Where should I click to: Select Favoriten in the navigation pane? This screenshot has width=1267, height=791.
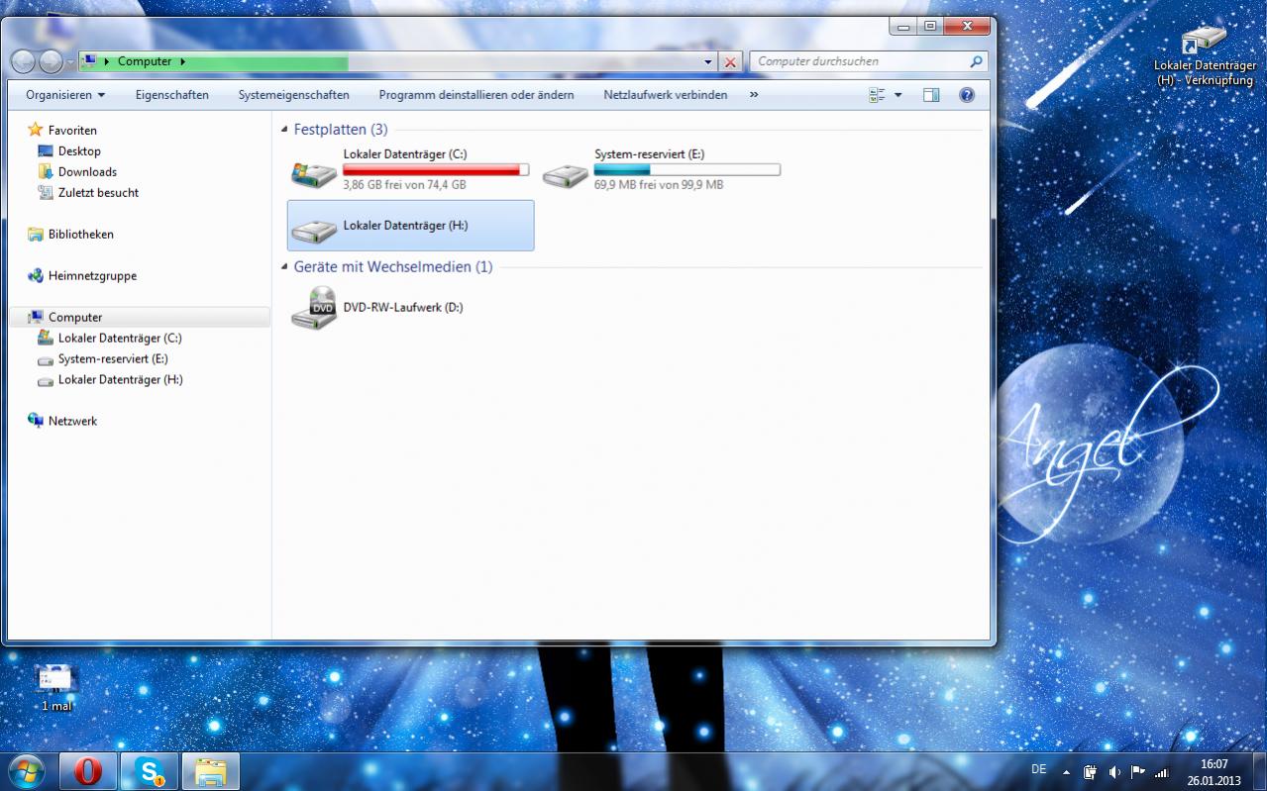(72, 131)
